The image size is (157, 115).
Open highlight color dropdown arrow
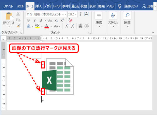point(42,26)
